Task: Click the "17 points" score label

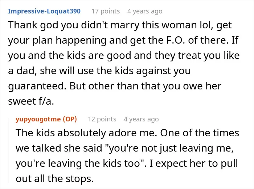Action: (x=106, y=11)
